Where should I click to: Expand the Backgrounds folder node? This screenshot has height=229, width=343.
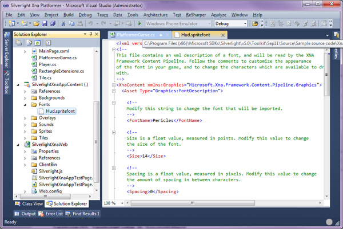pos(26,98)
